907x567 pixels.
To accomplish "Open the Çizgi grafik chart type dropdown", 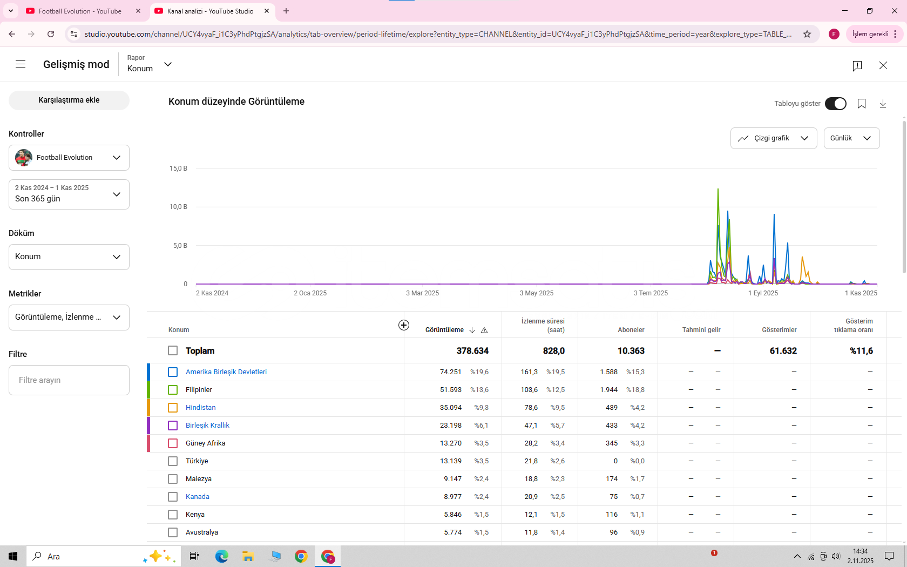I will (x=773, y=138).
